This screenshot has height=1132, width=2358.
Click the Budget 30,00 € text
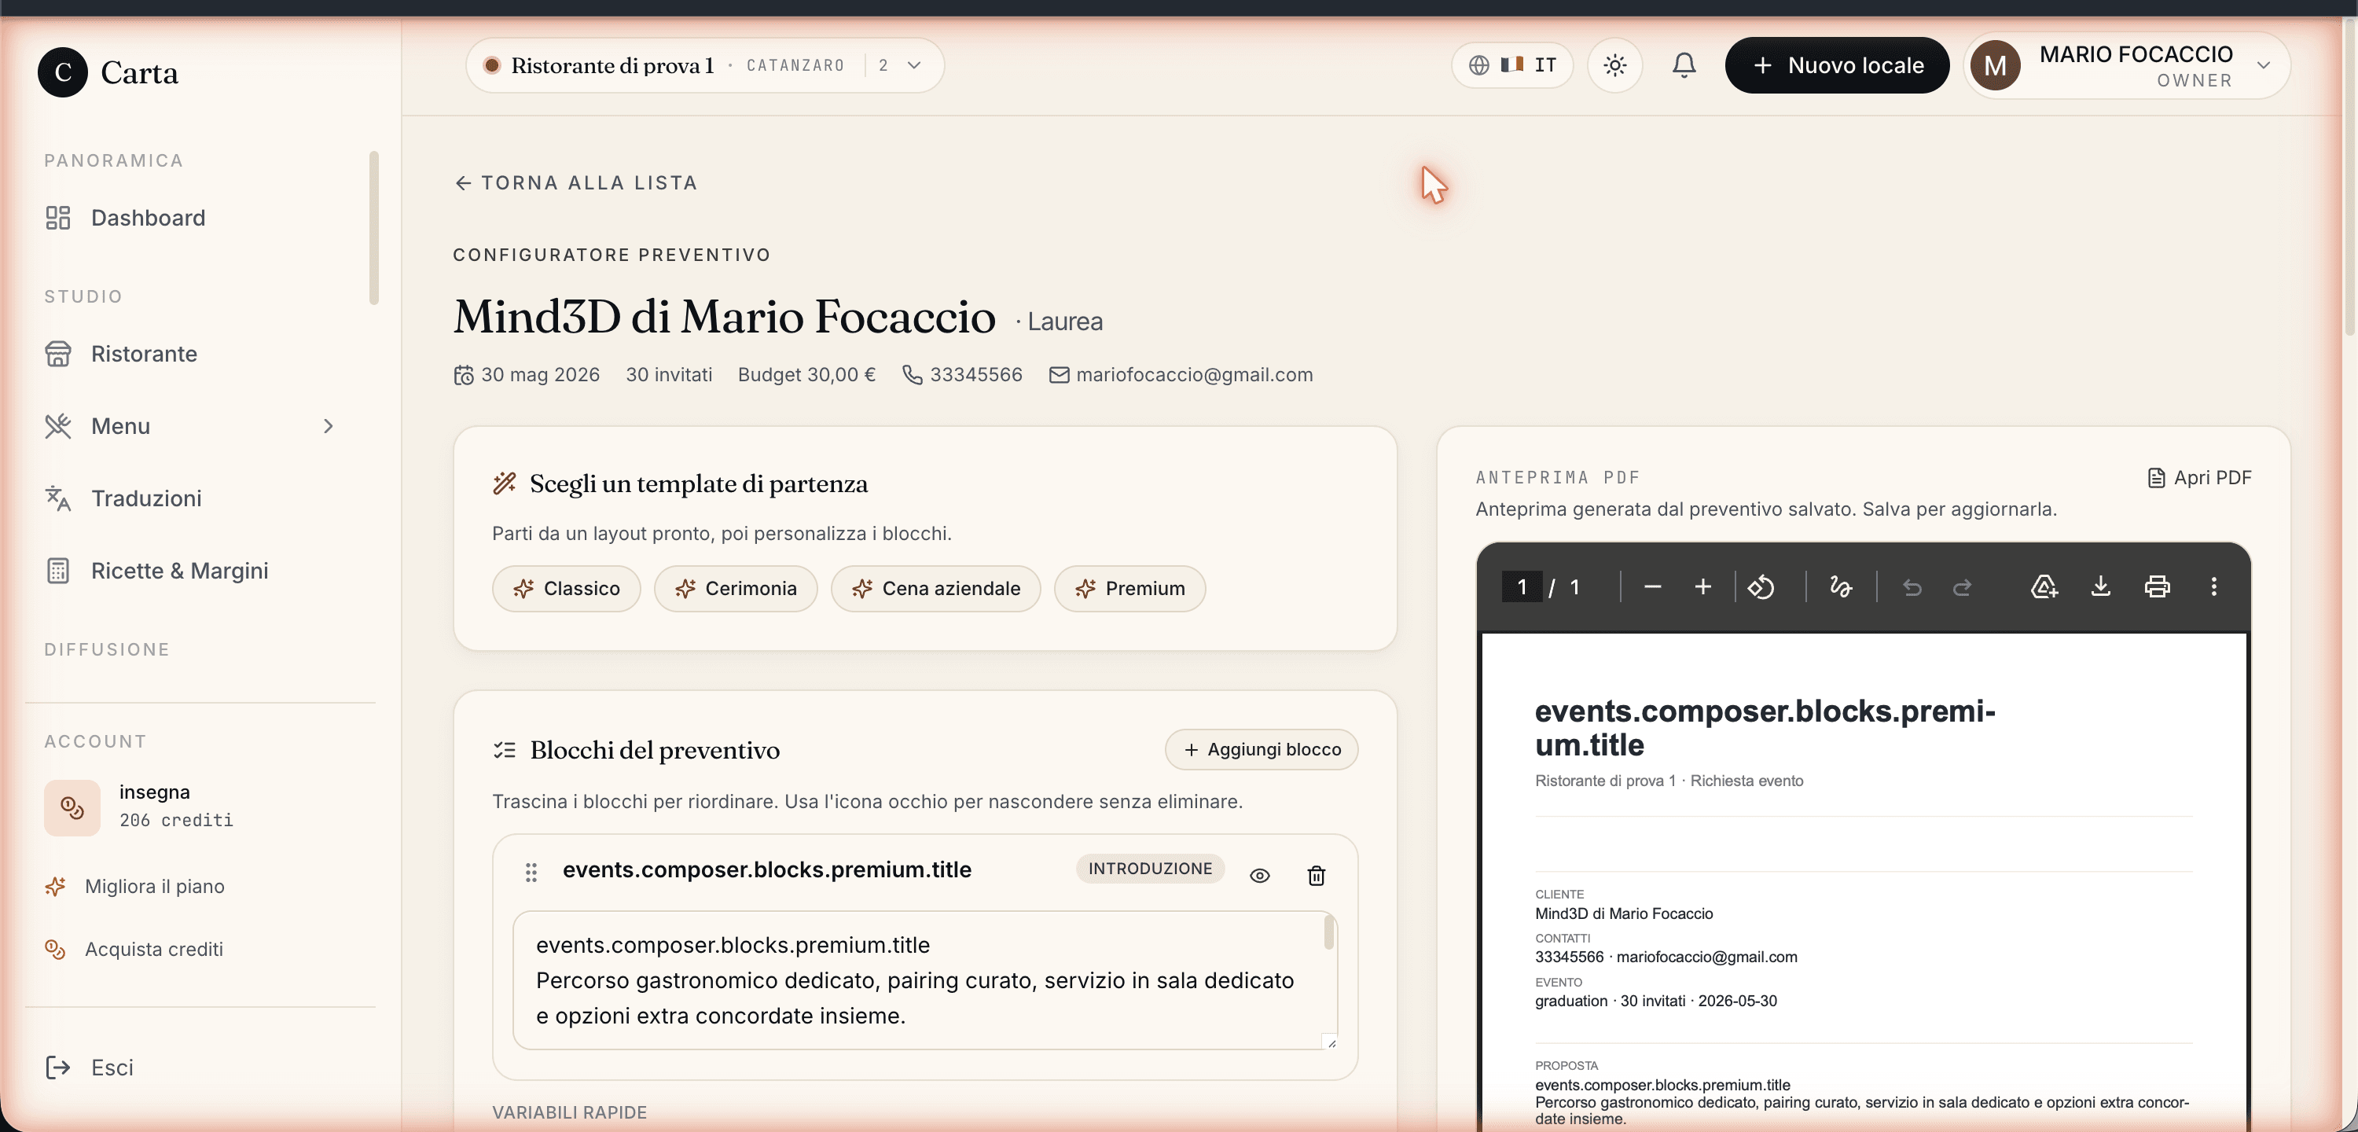pyautogui.click(x=806, y=375)
